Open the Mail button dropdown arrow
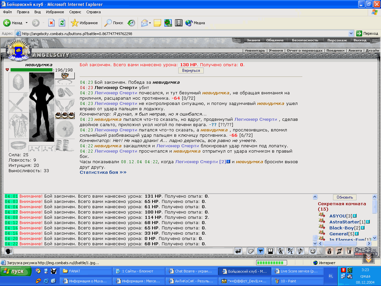This screenshot has height=286, width=381. coord(150,23)
